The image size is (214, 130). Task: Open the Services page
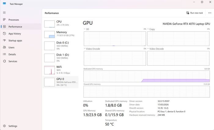(x=21, y=61)
